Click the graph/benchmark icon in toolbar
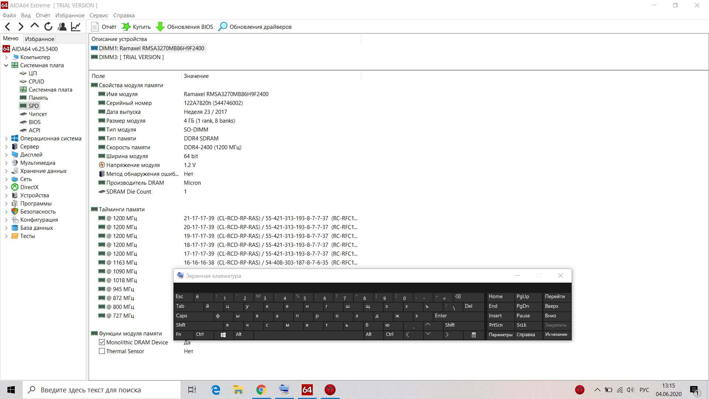Viewport: 709px width, 399px height. coord(75,26)
